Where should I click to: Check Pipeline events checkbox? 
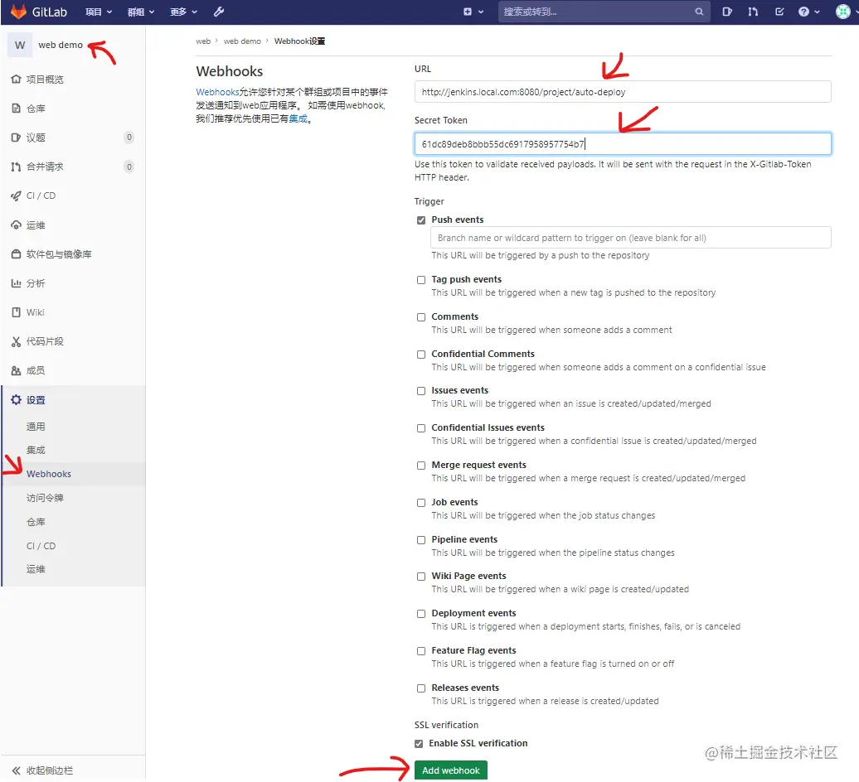[x=420, y=539]
